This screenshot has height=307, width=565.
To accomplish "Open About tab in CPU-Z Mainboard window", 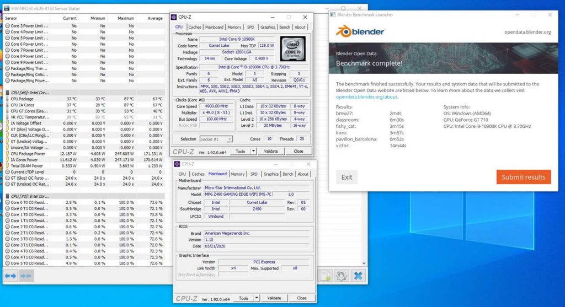I will pos(303,174).
